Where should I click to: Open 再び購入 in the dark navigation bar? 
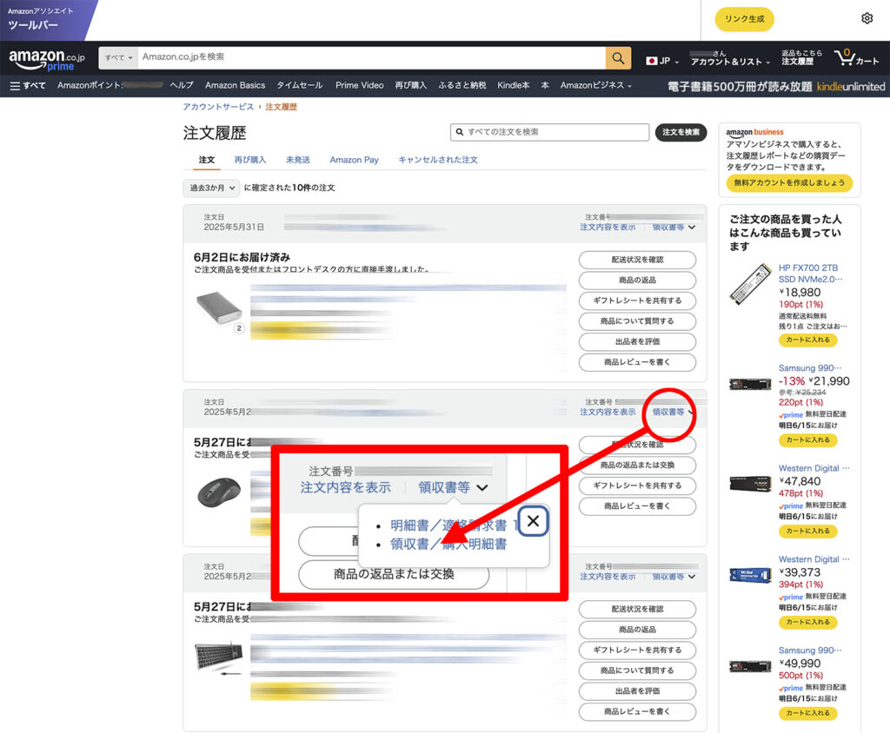[x=410, y=86]
